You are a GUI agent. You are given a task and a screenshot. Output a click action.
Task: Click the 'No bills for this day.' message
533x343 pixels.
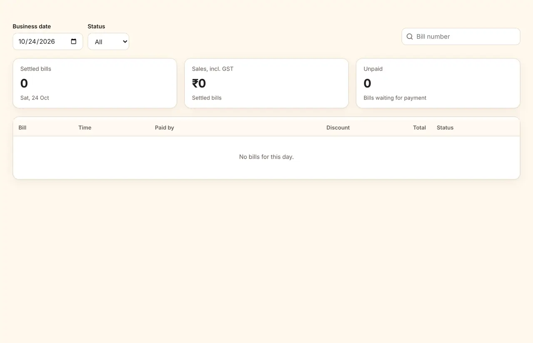266,157
